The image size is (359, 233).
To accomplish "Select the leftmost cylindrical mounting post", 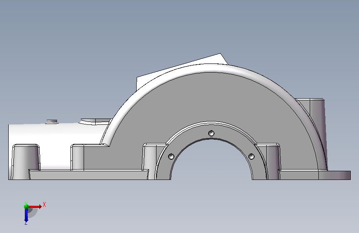I will click(26, 161).
